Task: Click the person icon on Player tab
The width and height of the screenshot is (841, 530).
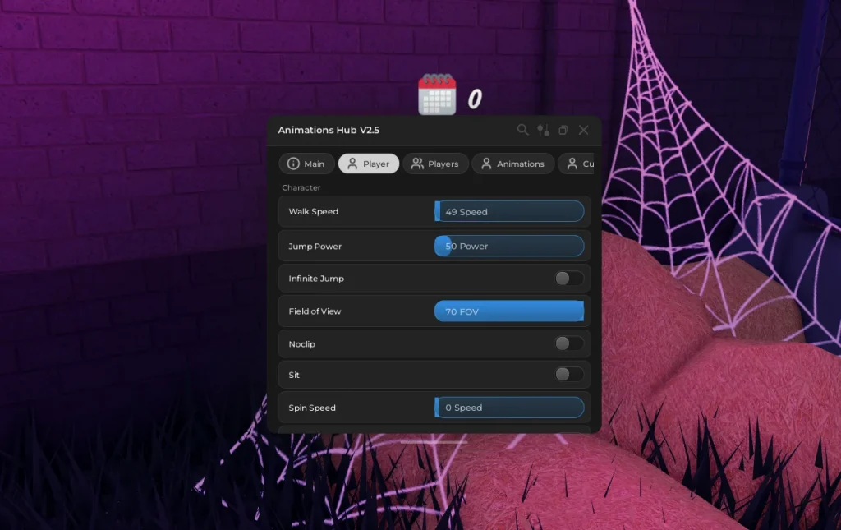Action: 352,164
